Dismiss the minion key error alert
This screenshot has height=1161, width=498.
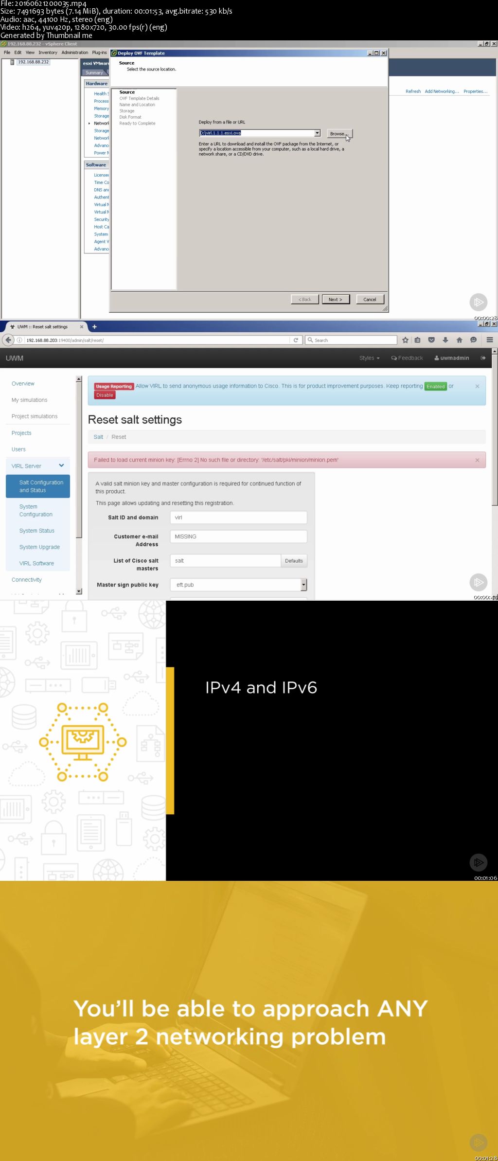pos(477,460)
